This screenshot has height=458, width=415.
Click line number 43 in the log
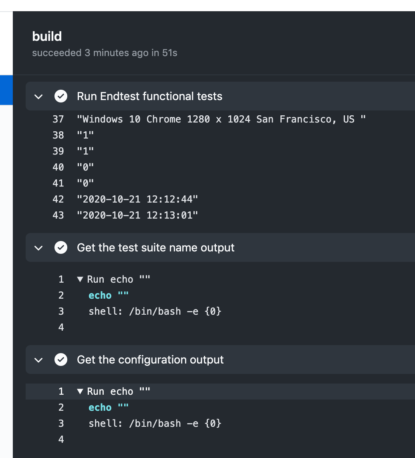click(58, 215)
